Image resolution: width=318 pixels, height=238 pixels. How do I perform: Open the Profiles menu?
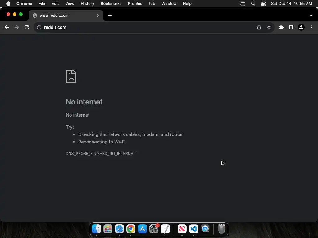[135, 3]
